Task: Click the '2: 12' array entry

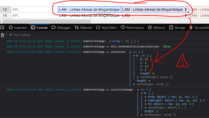Action: coord(144,66)
